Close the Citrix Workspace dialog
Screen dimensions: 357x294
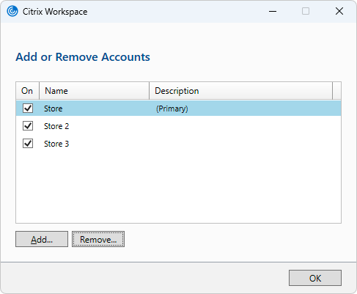pos(339,11)
